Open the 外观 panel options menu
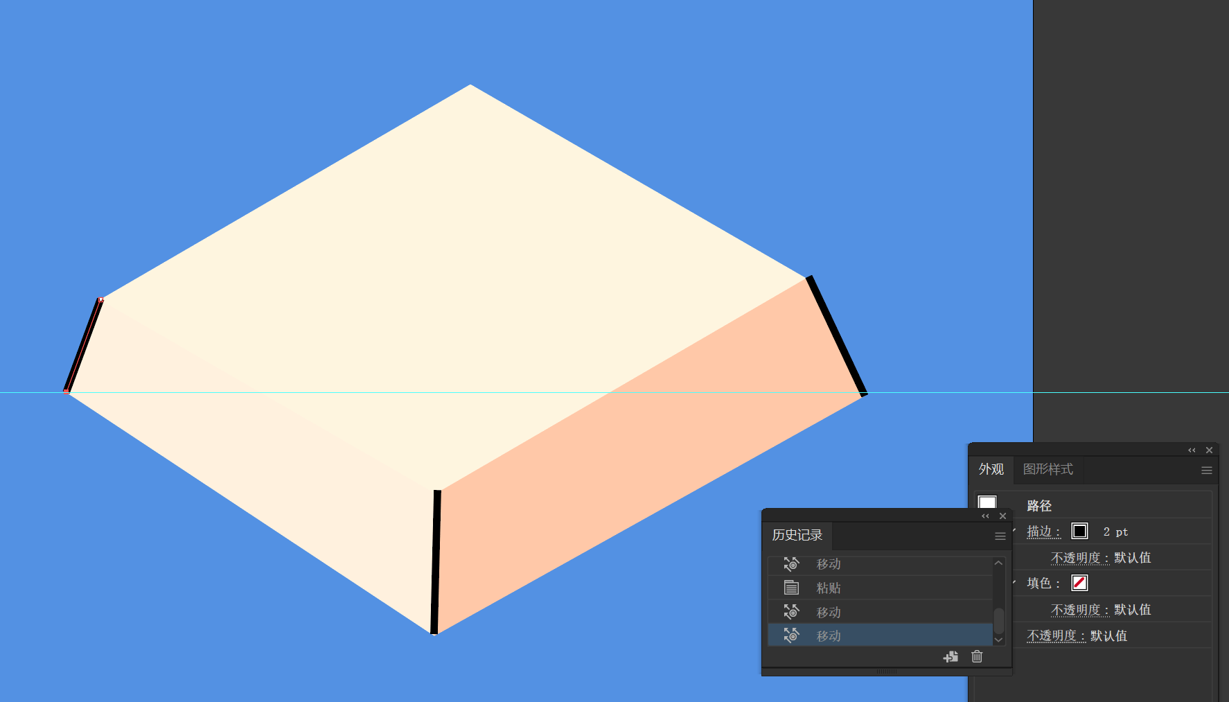 tap(1206, 471)
